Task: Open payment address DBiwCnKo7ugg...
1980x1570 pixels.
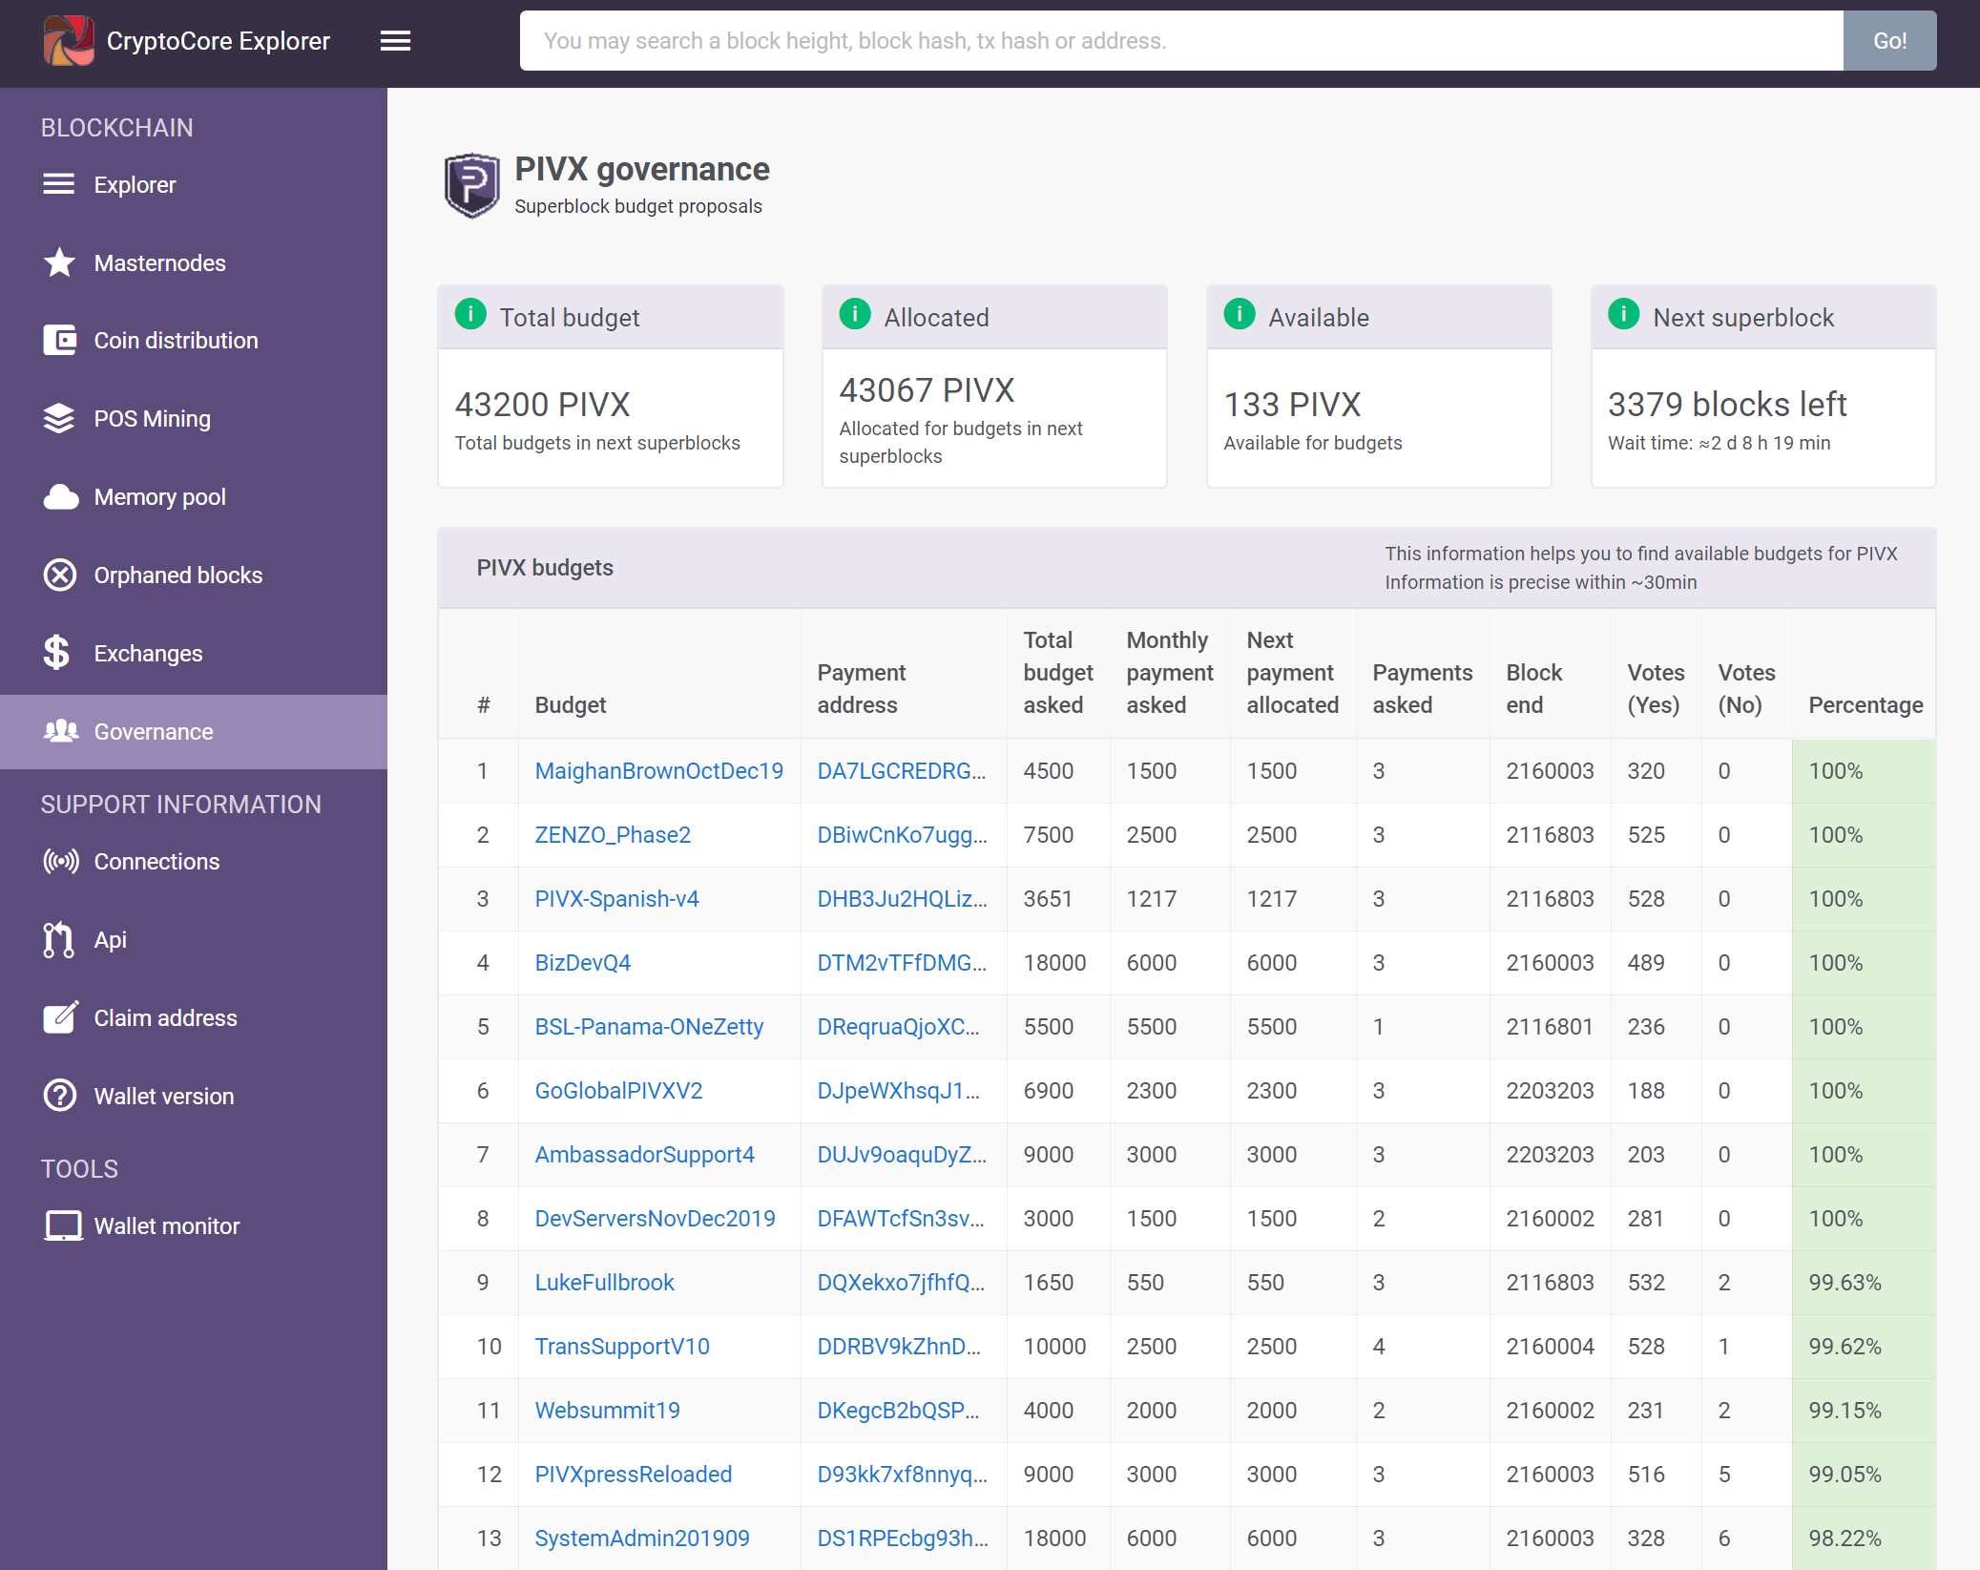Action: [x=902, y=835]
